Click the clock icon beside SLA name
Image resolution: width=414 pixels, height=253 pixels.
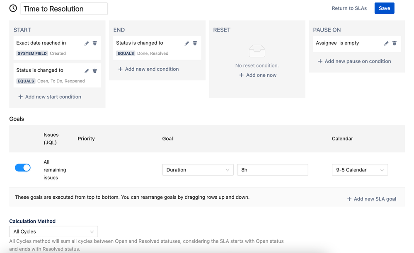click(x=13, y=8)
